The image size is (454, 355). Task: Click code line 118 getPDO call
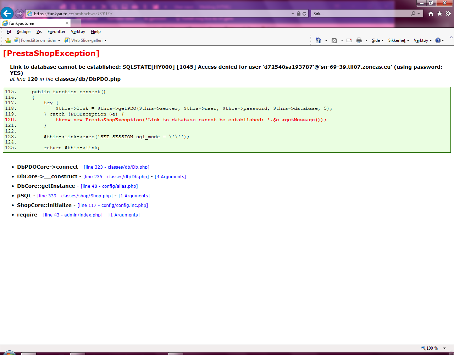coord(194,108)
